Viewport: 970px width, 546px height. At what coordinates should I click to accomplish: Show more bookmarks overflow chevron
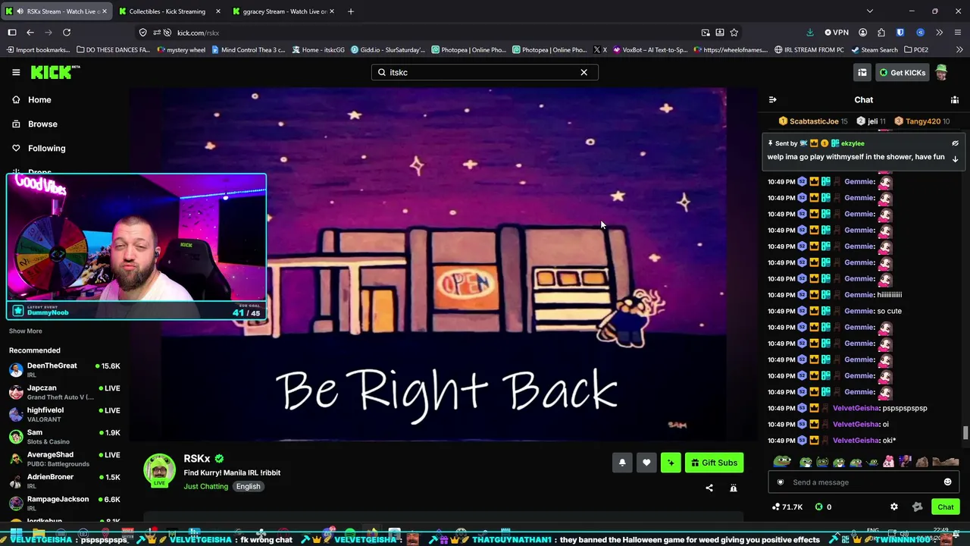click(959, 50)
